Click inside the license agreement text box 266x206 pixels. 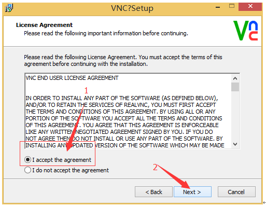coord(128,111)
